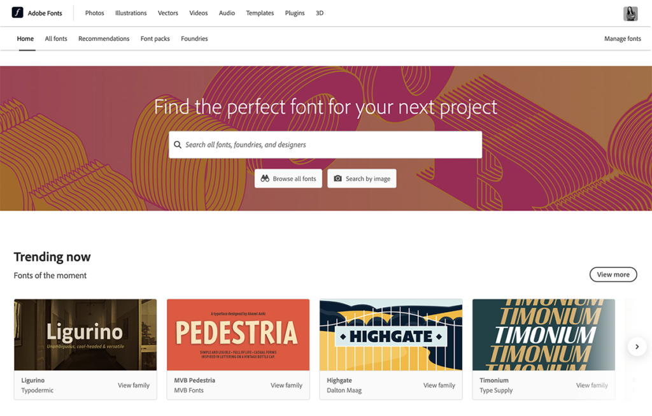Open Illustrations in top navigation

131,13
